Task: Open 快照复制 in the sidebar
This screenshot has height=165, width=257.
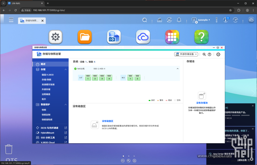Action: coord(46,115)
